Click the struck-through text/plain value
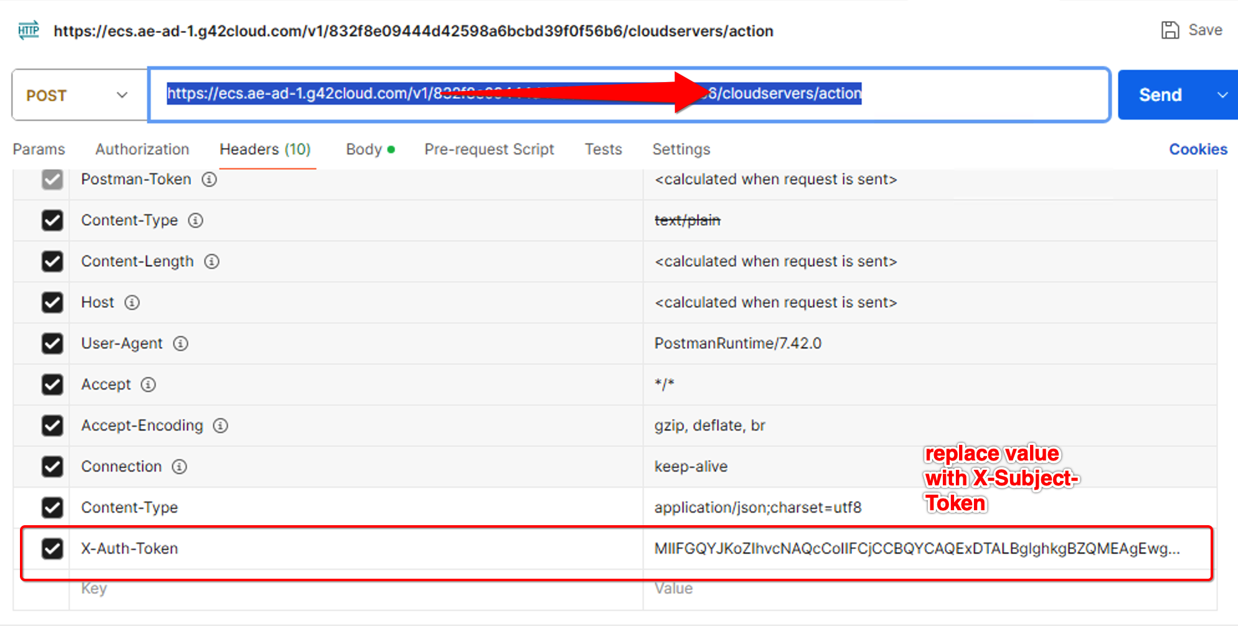 coord(688,220)
